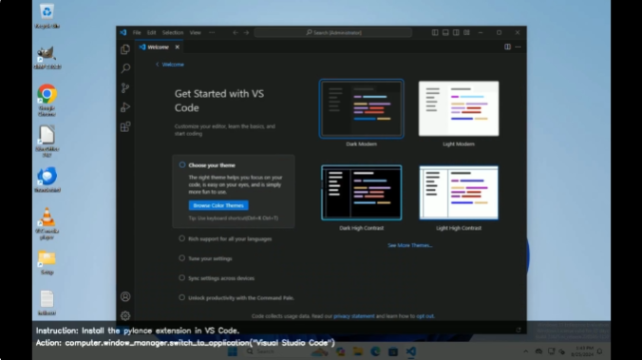Image resolution: width=642 pixels, height=360 pixels.
Task: Select the Visual Studio Code taskbar icon
Action: 410,351
